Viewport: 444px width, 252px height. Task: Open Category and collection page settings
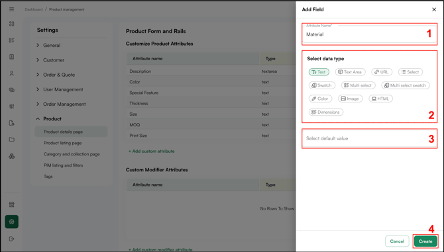[x=72, y=154]
